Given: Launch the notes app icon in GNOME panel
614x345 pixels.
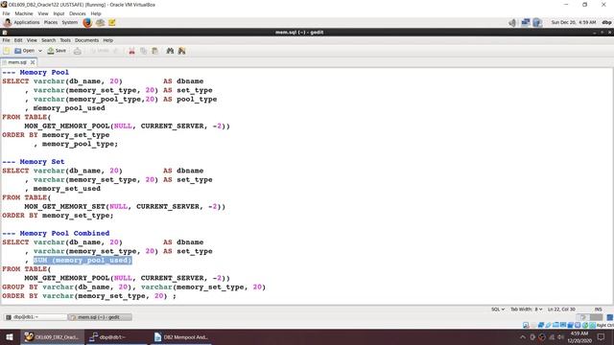Looking at the screenshot, I should pos(112,23).
